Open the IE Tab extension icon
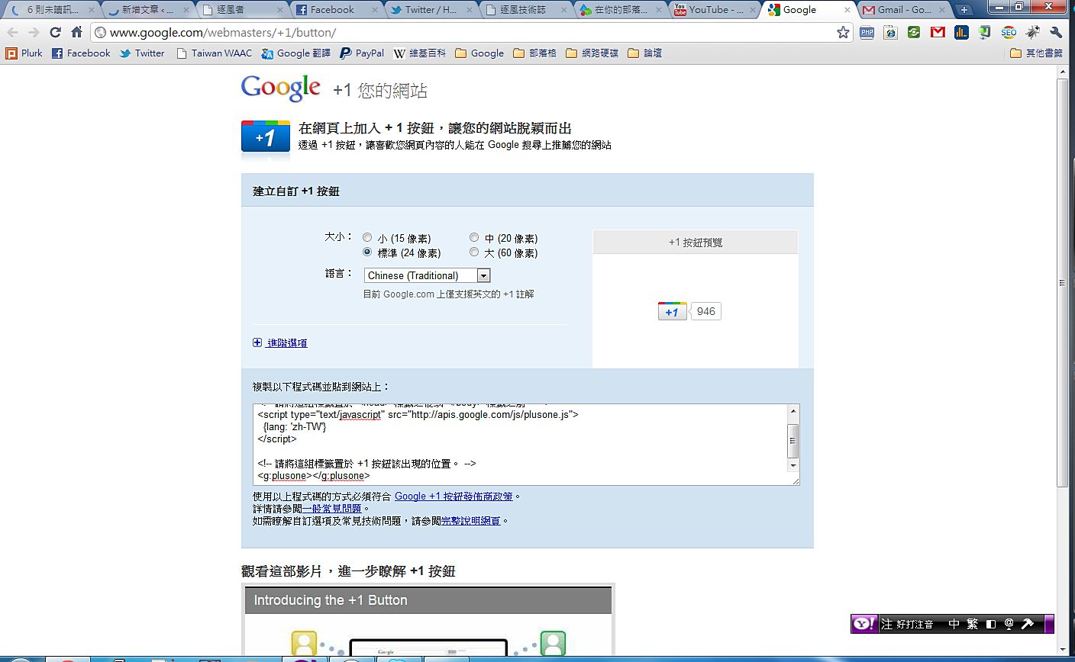1075x662 pixels. [890, 32]
